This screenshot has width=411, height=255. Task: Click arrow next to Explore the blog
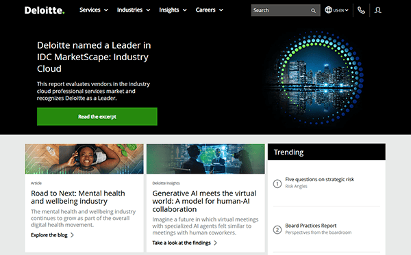pos(72,235)
